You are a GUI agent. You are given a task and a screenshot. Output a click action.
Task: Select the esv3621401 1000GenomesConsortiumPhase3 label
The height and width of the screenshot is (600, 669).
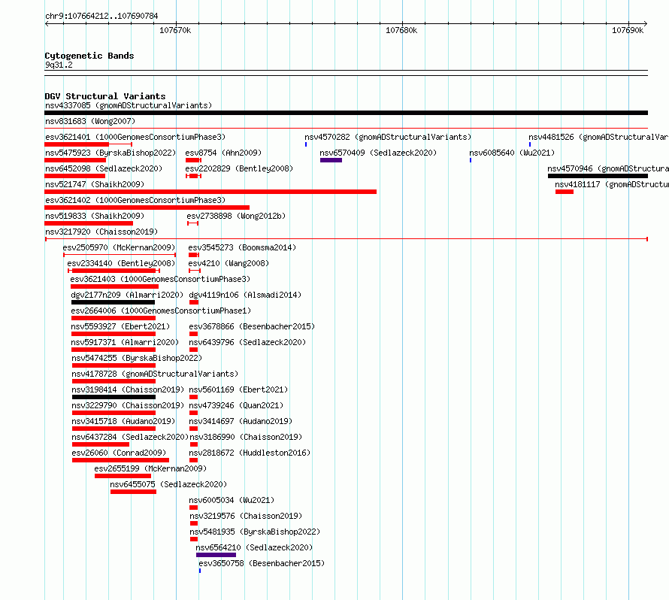click(135, 137)
